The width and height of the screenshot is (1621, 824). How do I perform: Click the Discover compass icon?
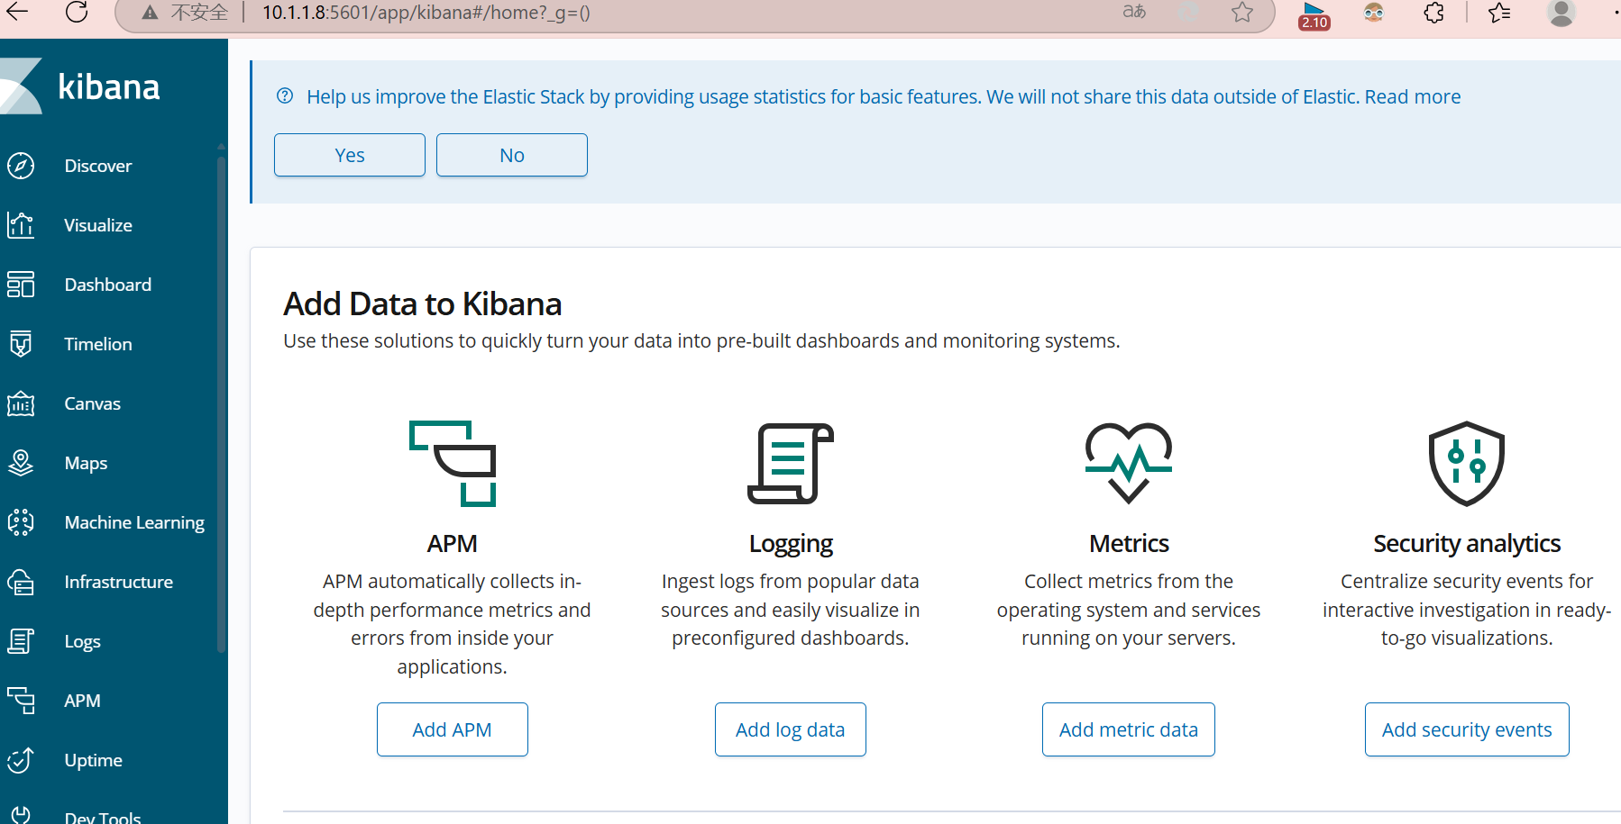click(21, 166)
